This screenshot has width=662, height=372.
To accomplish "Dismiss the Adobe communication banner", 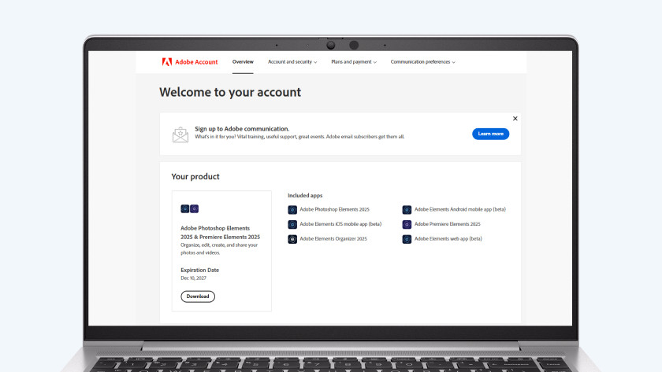I will [515, 119].
